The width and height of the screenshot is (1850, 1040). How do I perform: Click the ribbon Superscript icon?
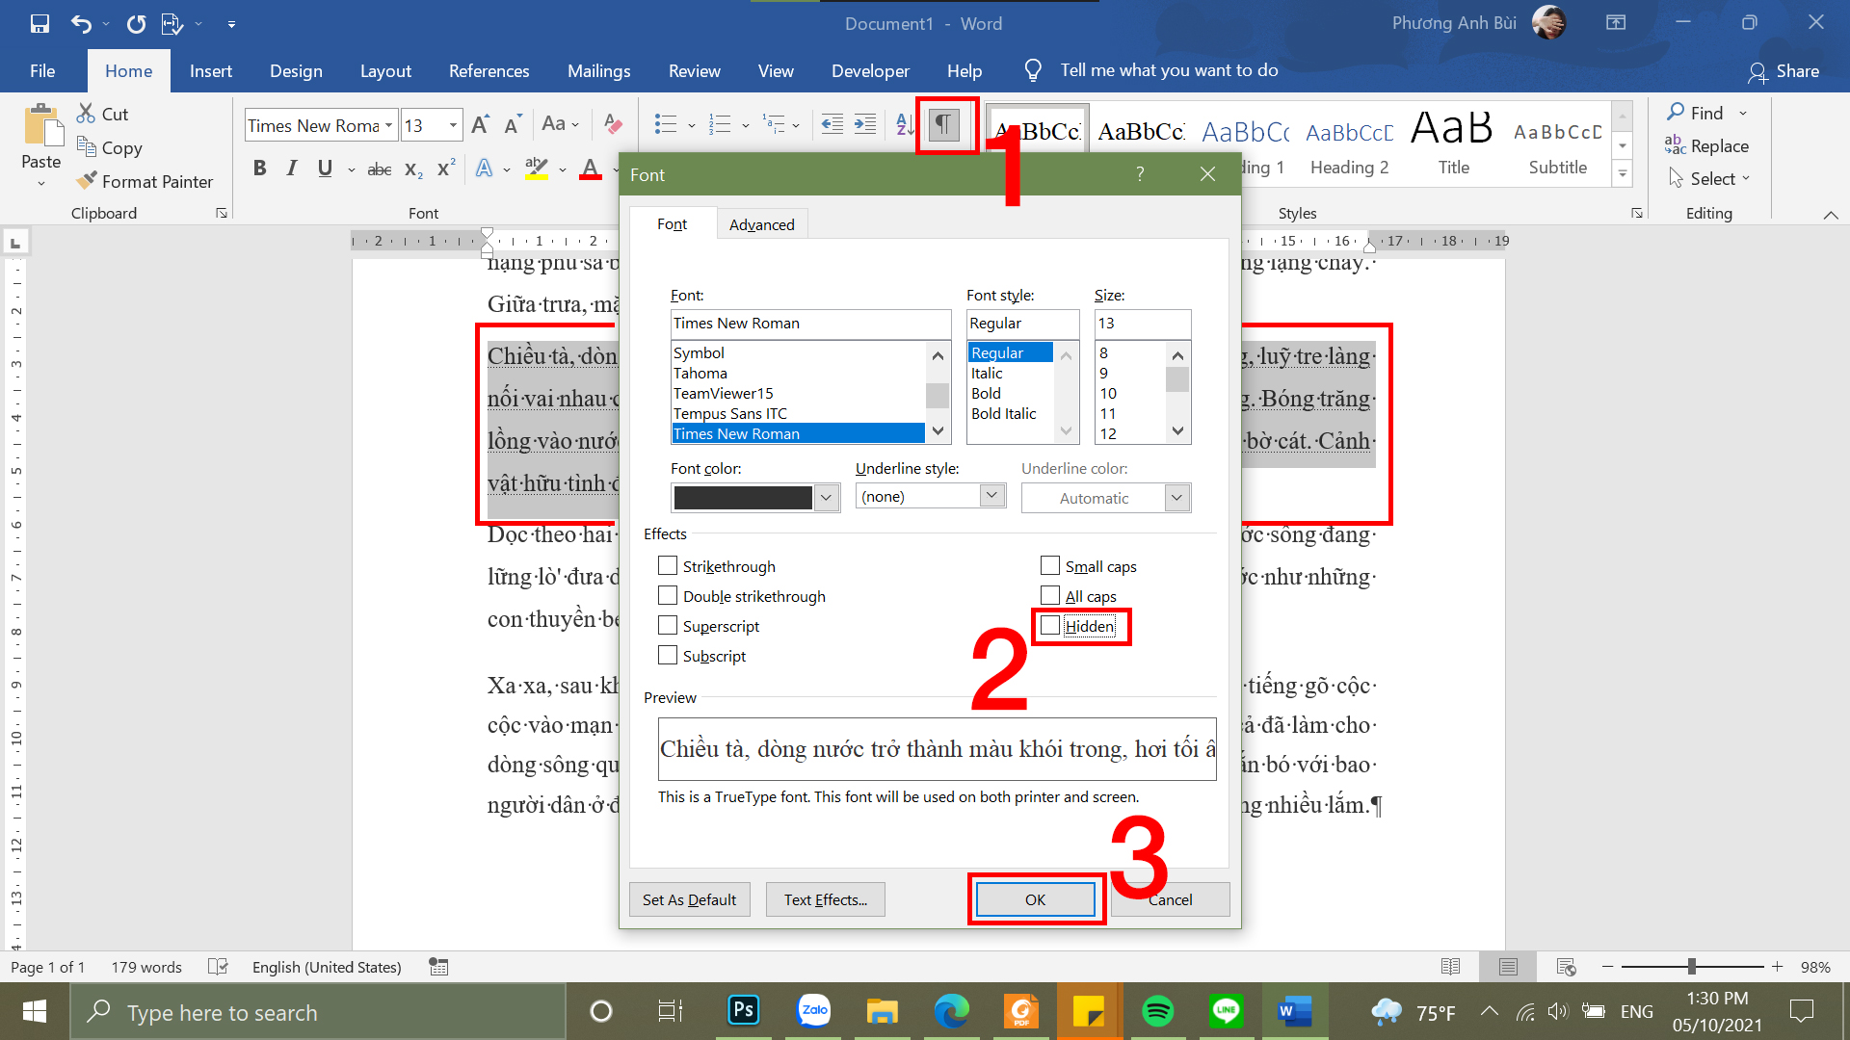pyautogui.click(x=445, y=169)
